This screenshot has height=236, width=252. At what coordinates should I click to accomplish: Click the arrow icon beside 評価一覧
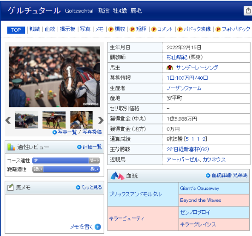(79, 147)
